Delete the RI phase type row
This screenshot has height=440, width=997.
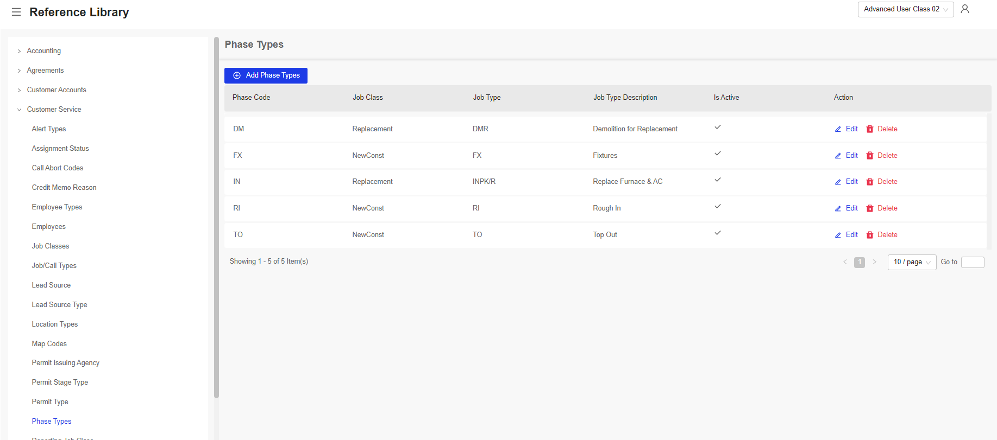click(882, 208)
